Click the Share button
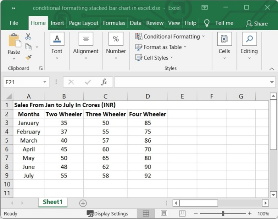Screen dimensions: 278x219 (257, 23)
